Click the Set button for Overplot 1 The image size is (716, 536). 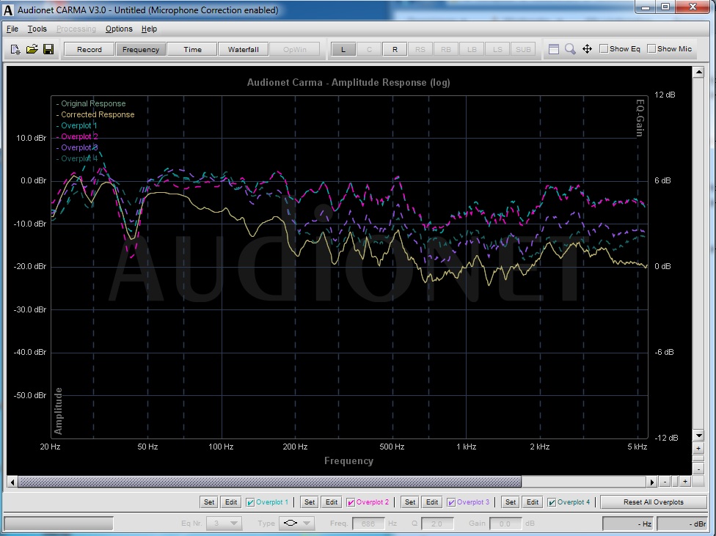tap(209, 502)
